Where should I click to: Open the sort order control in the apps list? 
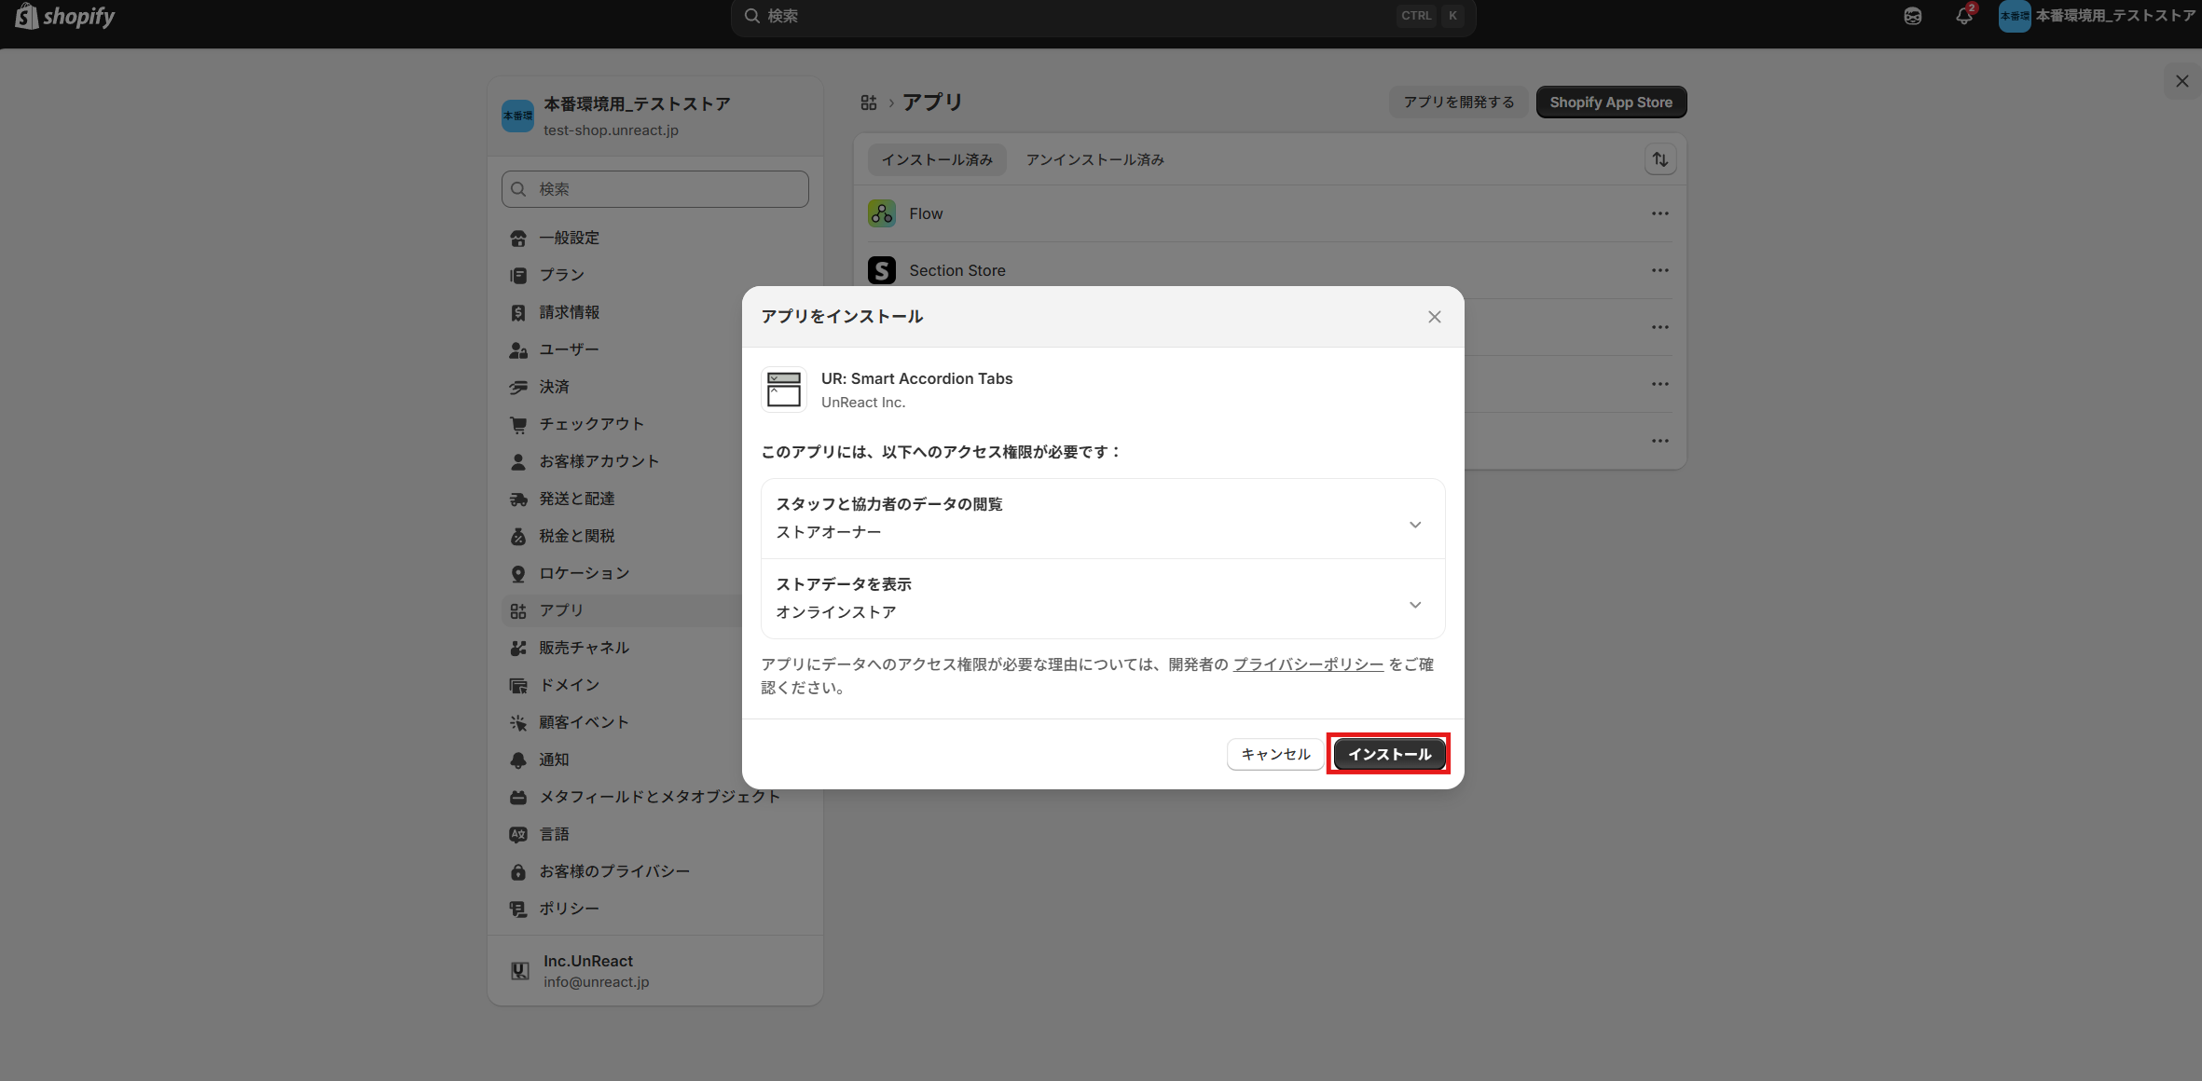coord(1660,159)
